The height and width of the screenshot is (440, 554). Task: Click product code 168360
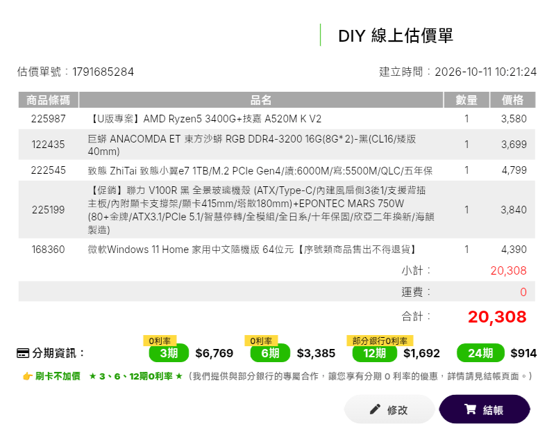49,250
